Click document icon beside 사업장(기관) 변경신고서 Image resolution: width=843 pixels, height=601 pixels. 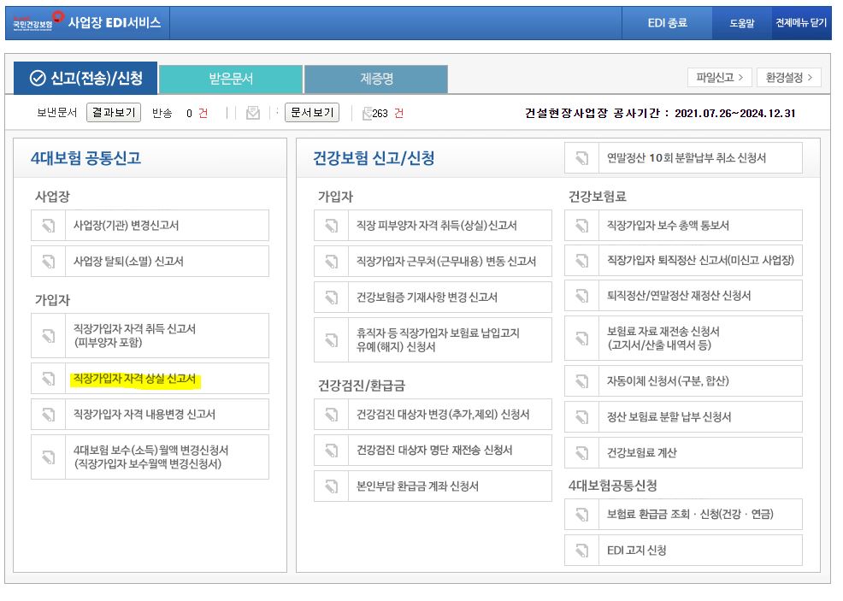click(x=49, y=226)
